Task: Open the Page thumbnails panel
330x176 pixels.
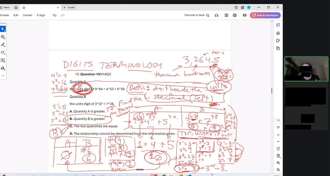Action: [x=278, y=48]
